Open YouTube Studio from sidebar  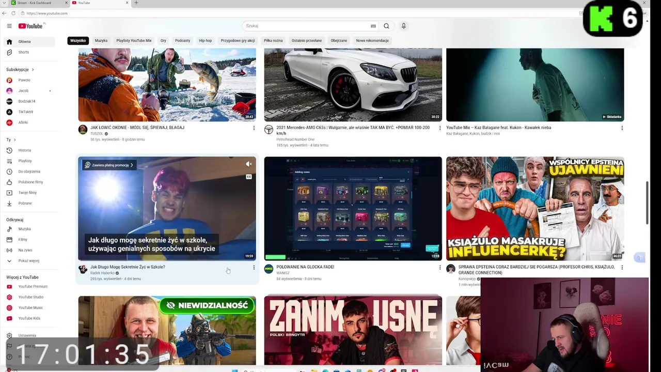(x=30, y=297)
